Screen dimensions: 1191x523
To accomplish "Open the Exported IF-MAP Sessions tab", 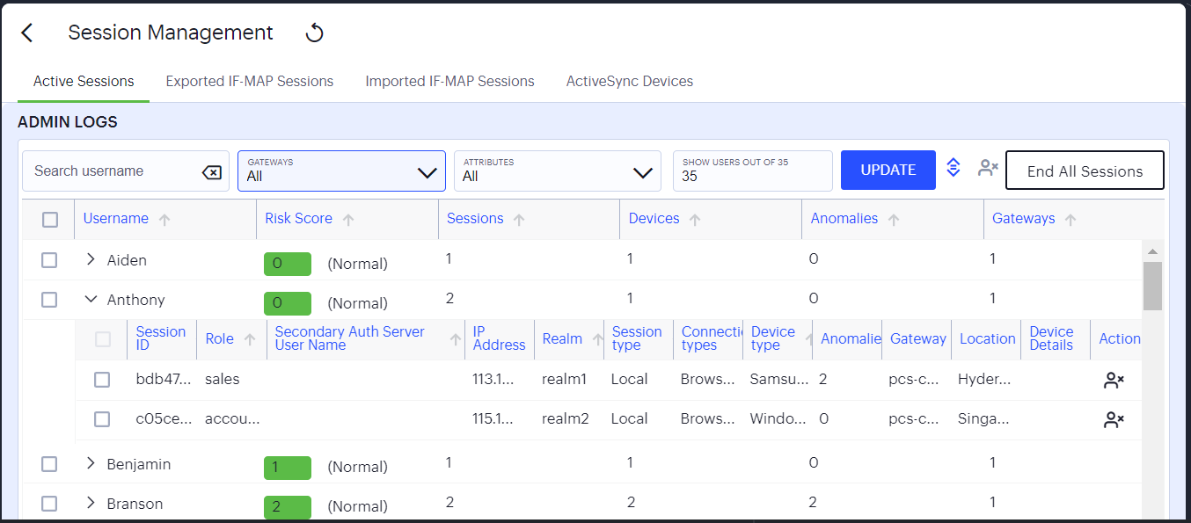I will (x=250, y=81).
